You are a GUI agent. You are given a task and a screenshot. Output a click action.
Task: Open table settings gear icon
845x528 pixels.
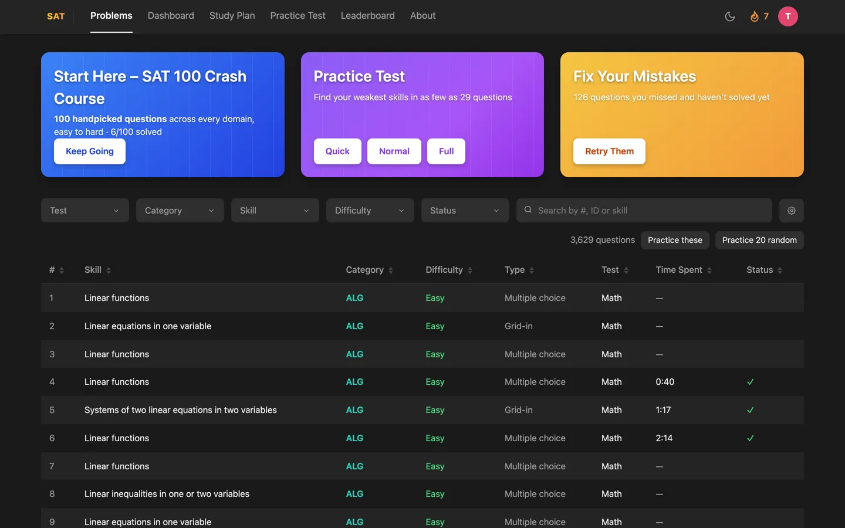coord(792,211)
